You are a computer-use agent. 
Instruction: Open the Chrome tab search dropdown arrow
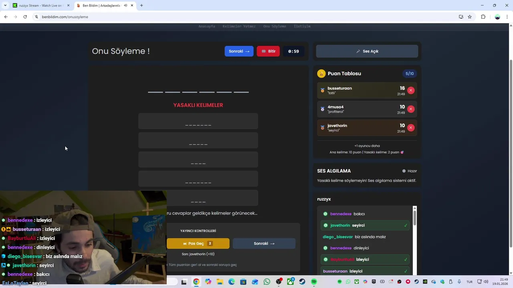(5, 6)
